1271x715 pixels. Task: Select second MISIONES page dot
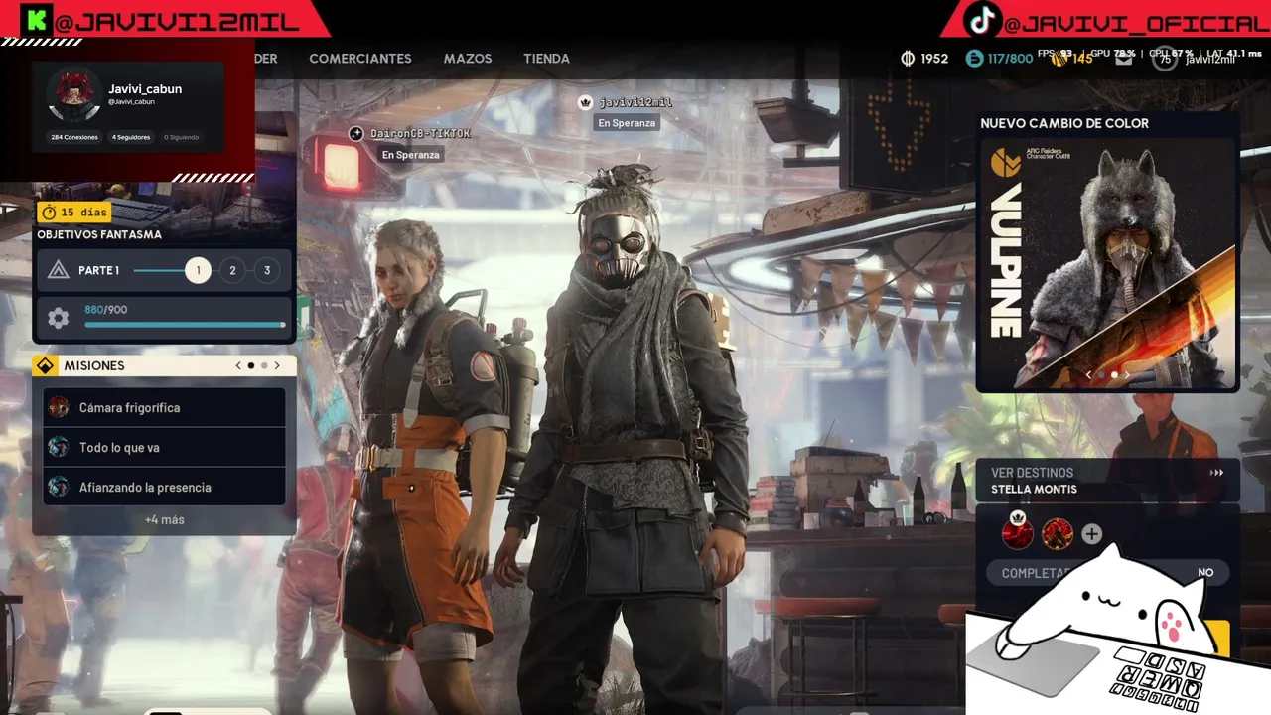264,366
